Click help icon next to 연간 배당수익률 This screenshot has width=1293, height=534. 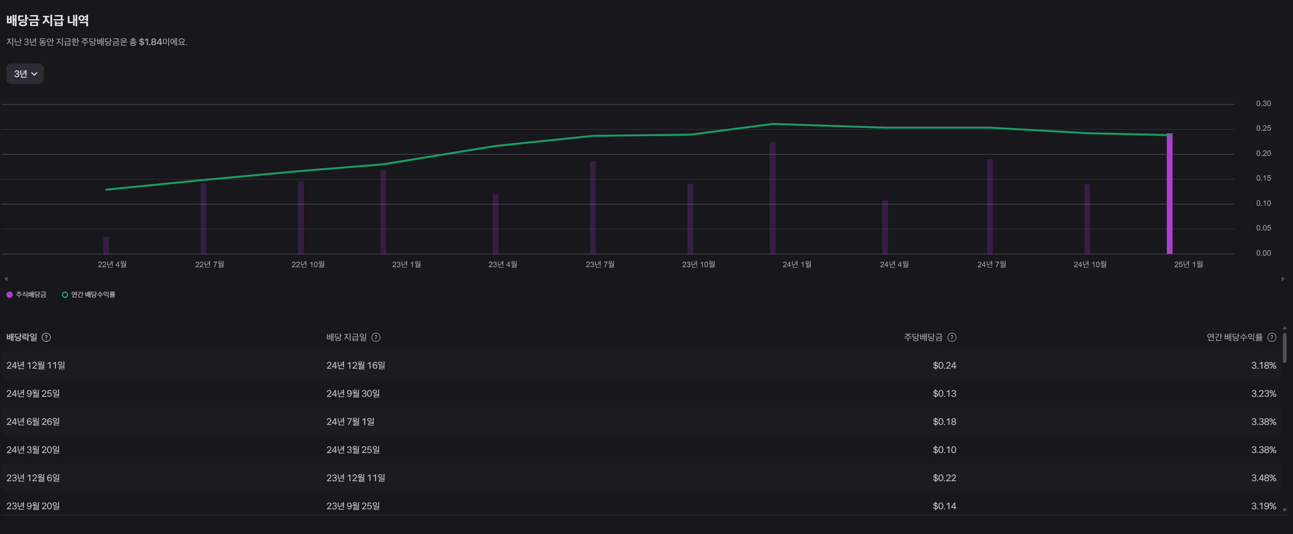click(x=1271, y=337)
